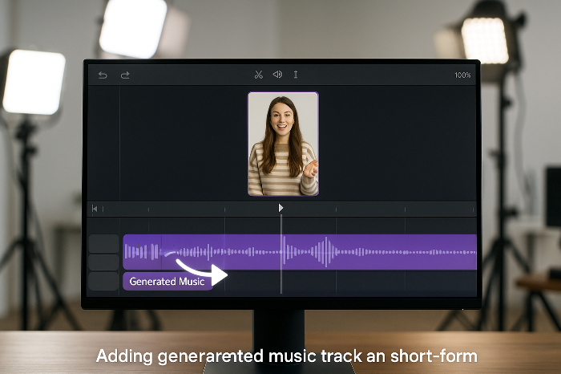Click the middle track header box

pyautogui.click(x=103, y=262)
